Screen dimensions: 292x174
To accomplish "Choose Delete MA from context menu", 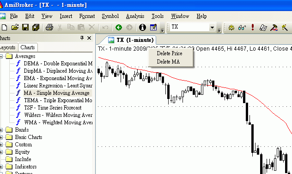I will 168,62.
